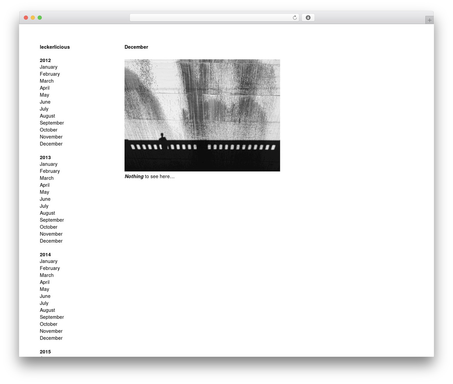453x384 pixels.
Task: Select August in the 2012 list
Action: tap(47, 116)
